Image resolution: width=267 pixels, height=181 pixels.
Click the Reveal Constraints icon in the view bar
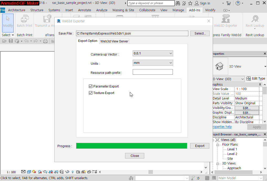(x=95, y=172)
